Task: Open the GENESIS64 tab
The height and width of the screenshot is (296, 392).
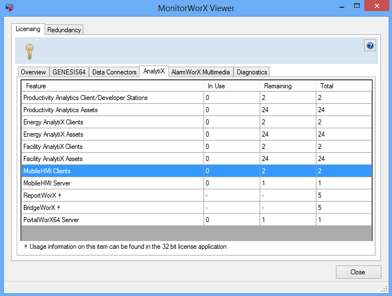Action: (x=69, y=72)
